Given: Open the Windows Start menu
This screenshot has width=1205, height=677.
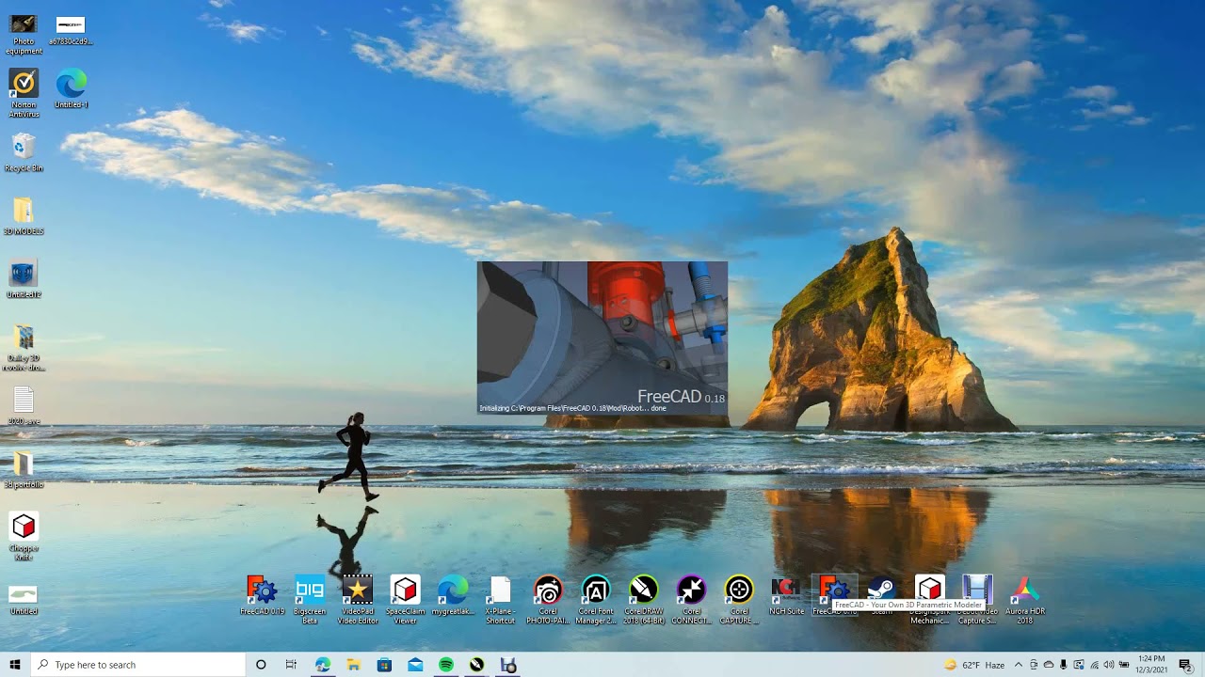Looking at the screenshot, I should (15, 665).
